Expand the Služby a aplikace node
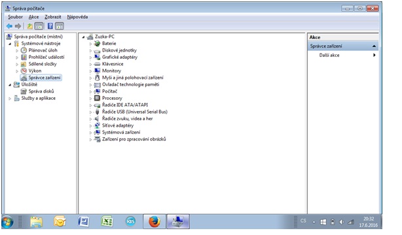The width and height of the screenshot is (402, 235). 10,98
